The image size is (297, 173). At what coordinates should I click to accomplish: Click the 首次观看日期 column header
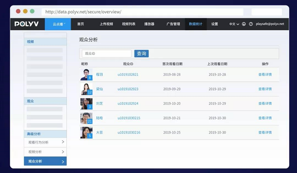click(x=172, y=64)
